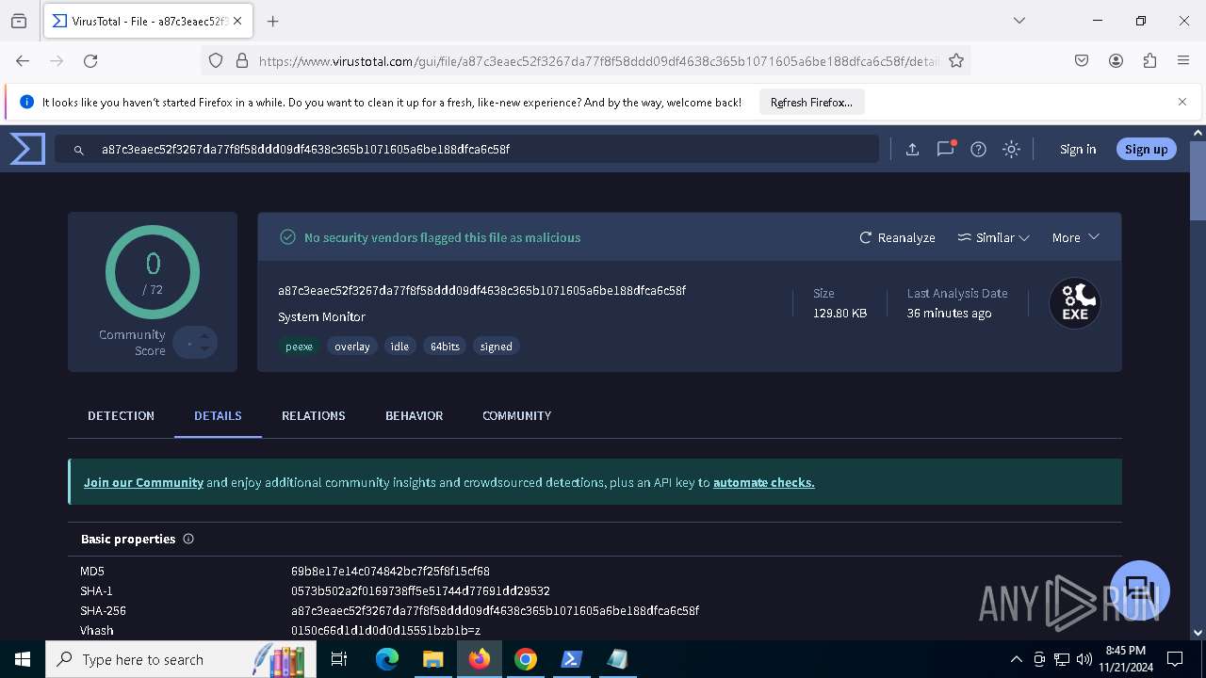
Task: Launch Google Chrome from taskbar
Action: (x=526, y=659)
